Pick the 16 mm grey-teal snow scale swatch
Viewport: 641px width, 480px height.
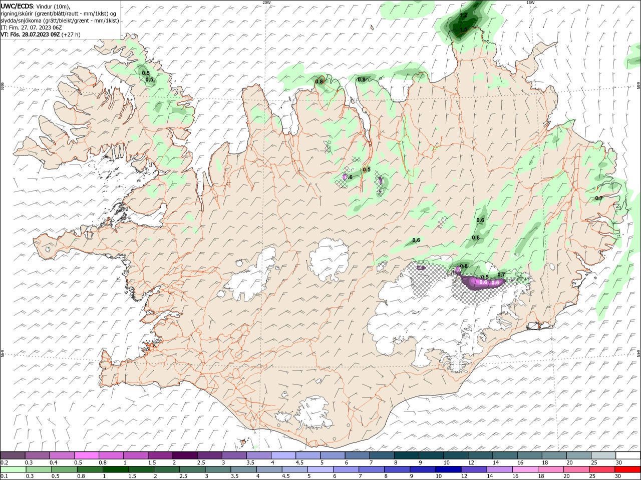tap(529, 455)
